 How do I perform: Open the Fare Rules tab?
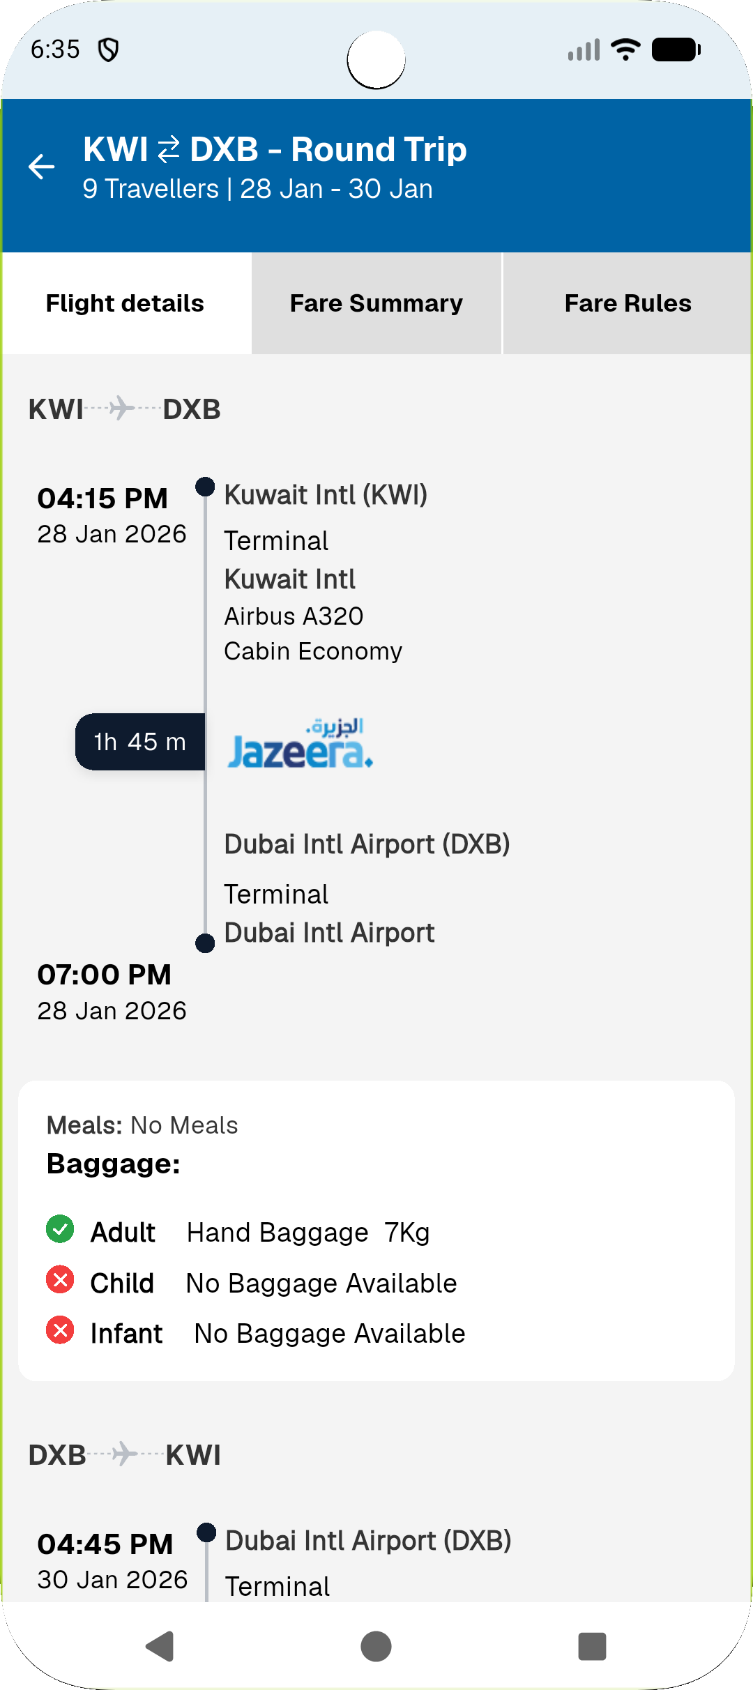(627, 303)
